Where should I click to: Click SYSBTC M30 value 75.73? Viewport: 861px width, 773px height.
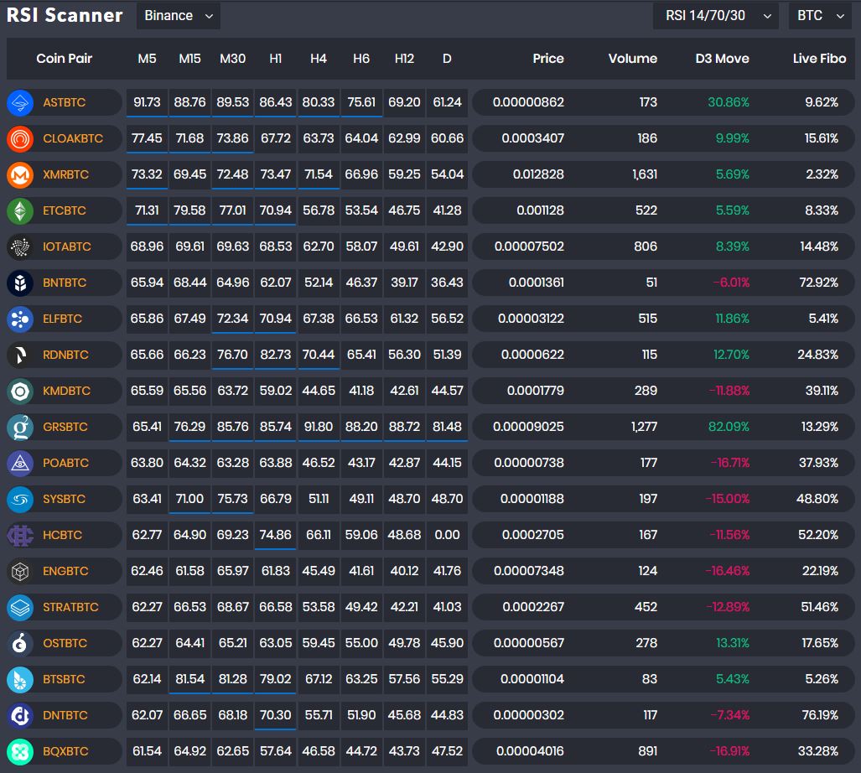[x=233, y=500]
